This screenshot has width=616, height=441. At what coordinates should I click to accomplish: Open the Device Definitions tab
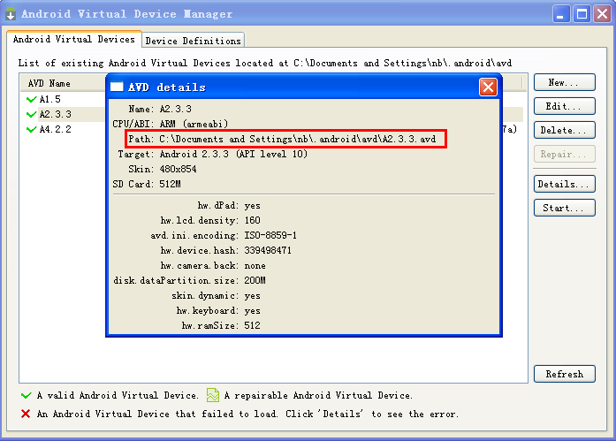[x=193, y=41]
